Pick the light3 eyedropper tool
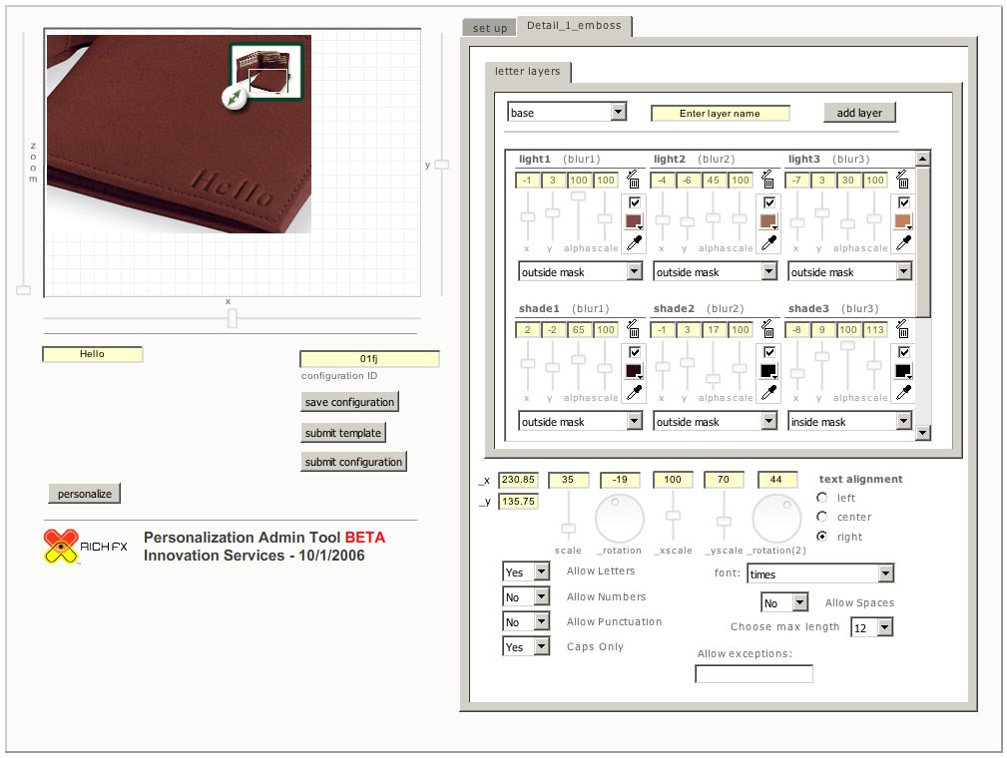Screen dimensions: 1007x758 coord(904,242)
